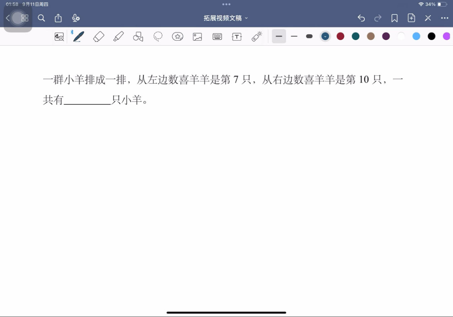Tap the number 7 in the problem

(x=236, y=80)
